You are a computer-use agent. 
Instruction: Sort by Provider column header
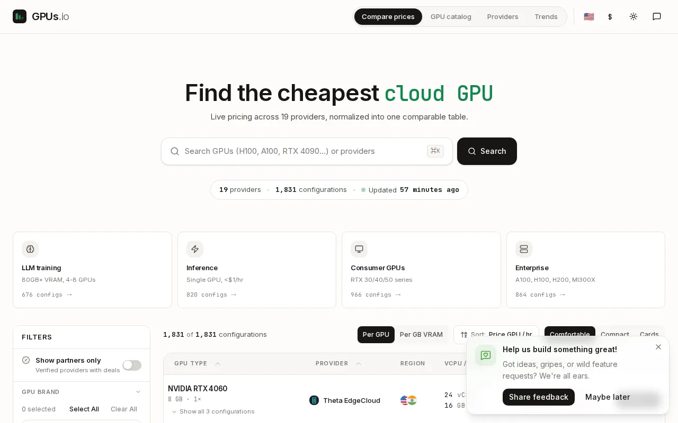click(338, 363)
